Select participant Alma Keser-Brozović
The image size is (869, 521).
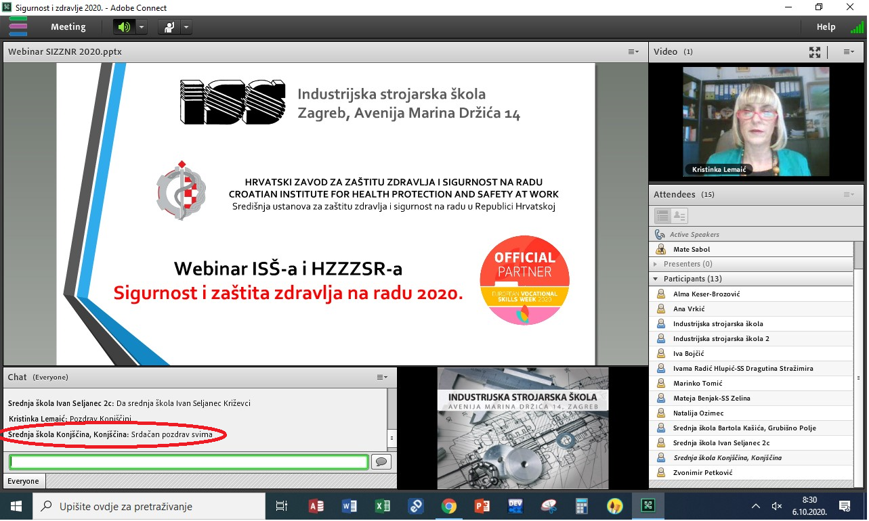[x=751, y=294]
